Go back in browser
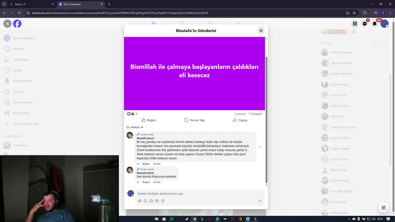 pyautogui.click(x=4, y=13)
